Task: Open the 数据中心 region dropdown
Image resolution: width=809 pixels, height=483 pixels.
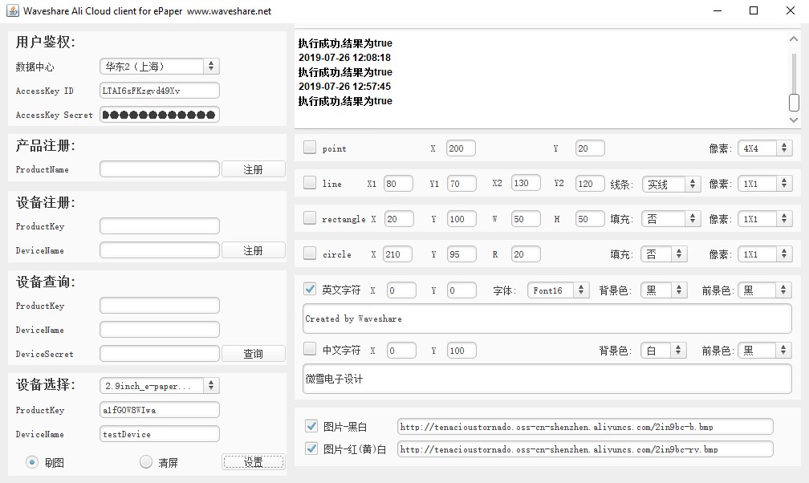Action: (x=160, y=66)
